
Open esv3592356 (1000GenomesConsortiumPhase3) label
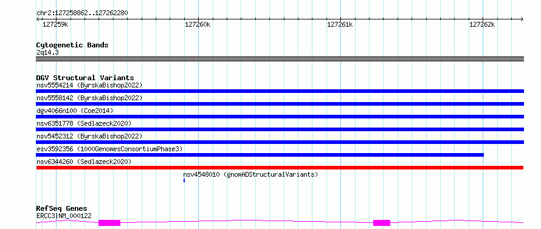click(x=109, y=149)
